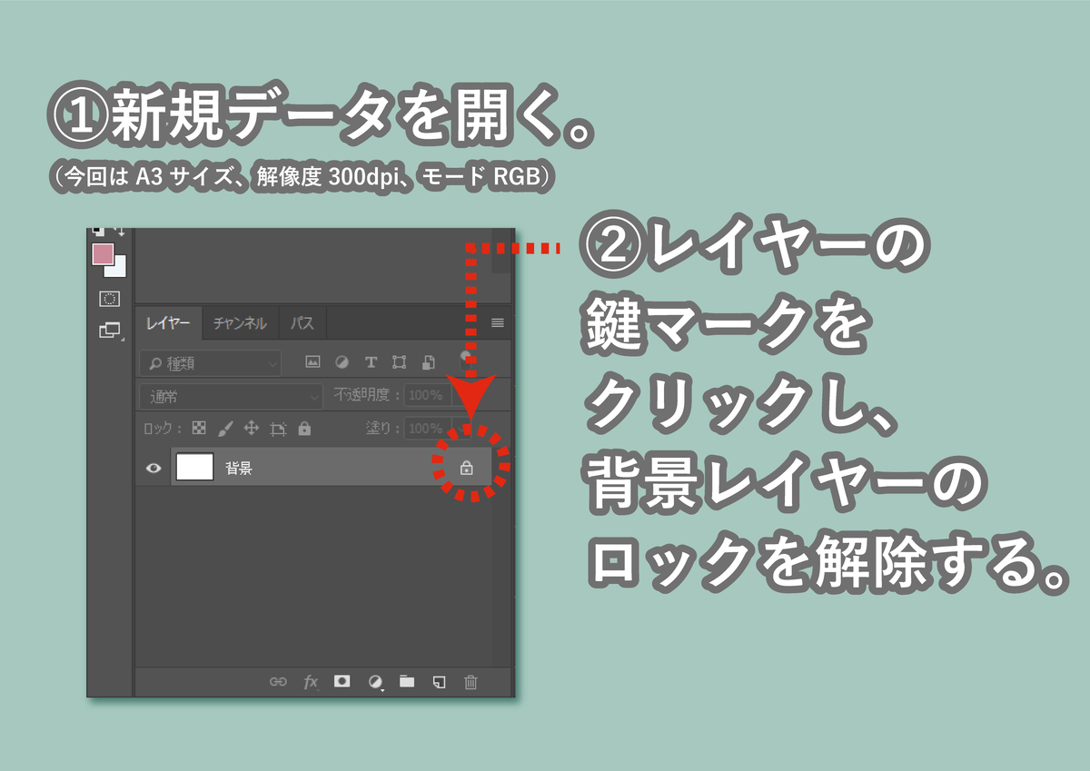Open the 種類 layer filter dropdown
This screenshot has height=771, width=1090.
(x=211, y=362)
